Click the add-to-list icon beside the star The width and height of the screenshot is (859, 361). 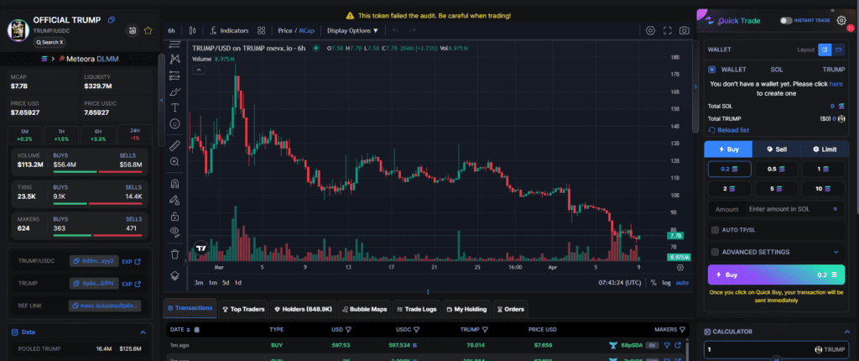tap(132, 31)
